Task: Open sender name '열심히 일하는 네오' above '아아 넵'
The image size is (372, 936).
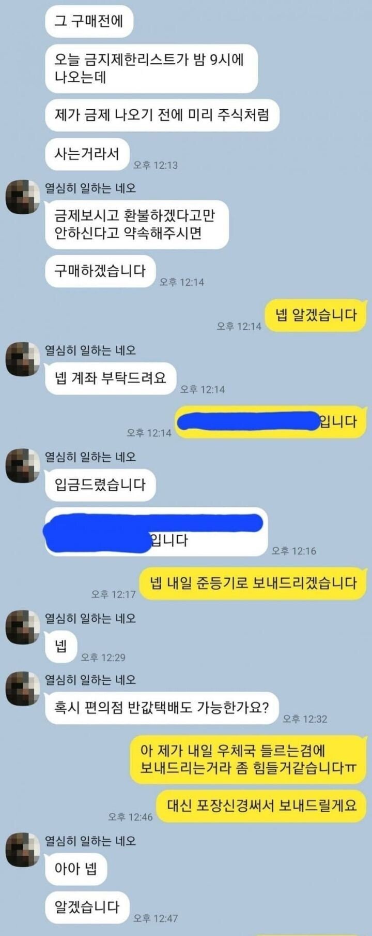Action: pos(90,841)
